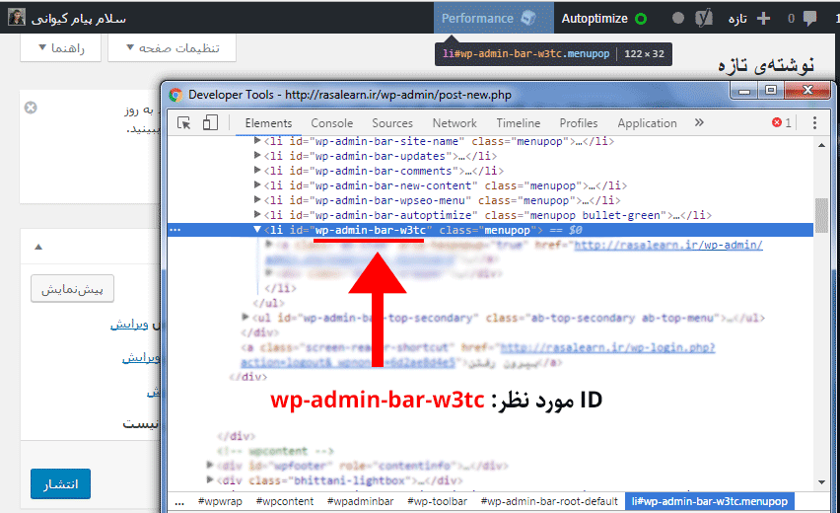Open the Network tab

[x=455, y=122]
